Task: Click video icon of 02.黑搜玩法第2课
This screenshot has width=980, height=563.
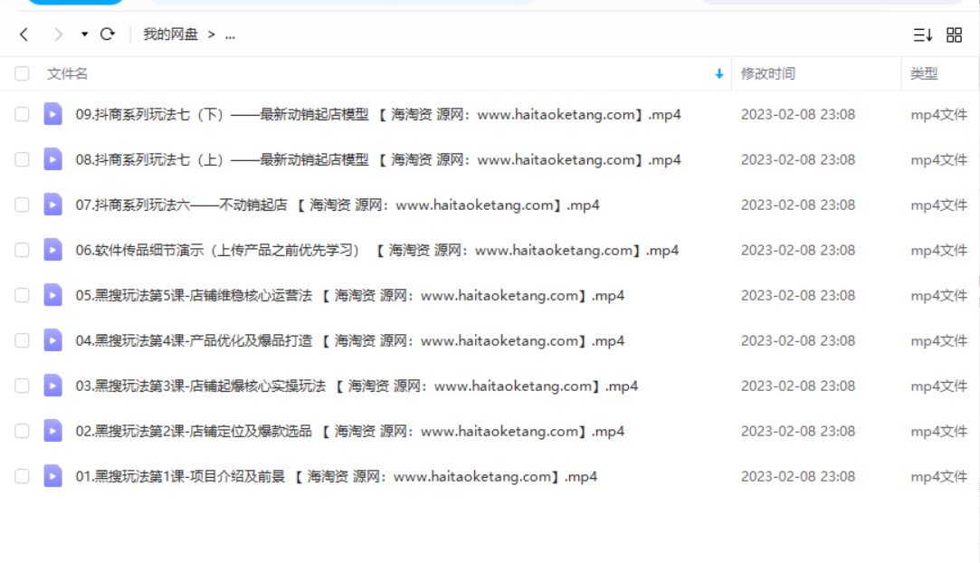Action: coord(52,431)
